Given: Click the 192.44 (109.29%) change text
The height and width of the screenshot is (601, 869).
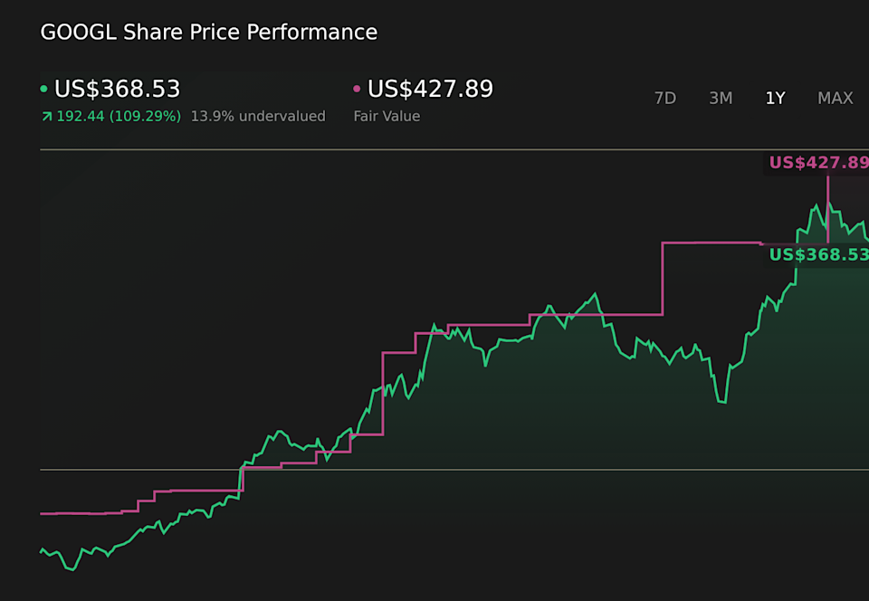Looking at the screenshot, I should [x=119, y=117].
